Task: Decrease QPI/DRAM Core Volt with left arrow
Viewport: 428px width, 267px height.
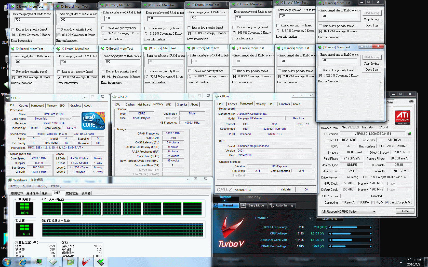Action: coord(330,240)
